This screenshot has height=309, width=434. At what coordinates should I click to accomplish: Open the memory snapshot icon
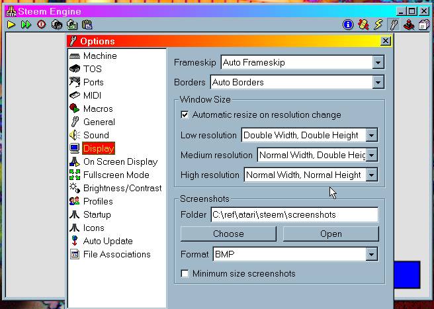click(x=57, y=25)
